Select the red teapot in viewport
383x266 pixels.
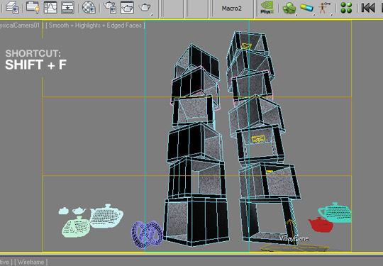(x=321, y=225)
